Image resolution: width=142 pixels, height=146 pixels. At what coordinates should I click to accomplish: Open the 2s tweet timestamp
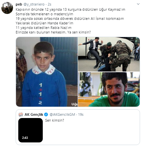pyautogui.click(x=49, y=4)
